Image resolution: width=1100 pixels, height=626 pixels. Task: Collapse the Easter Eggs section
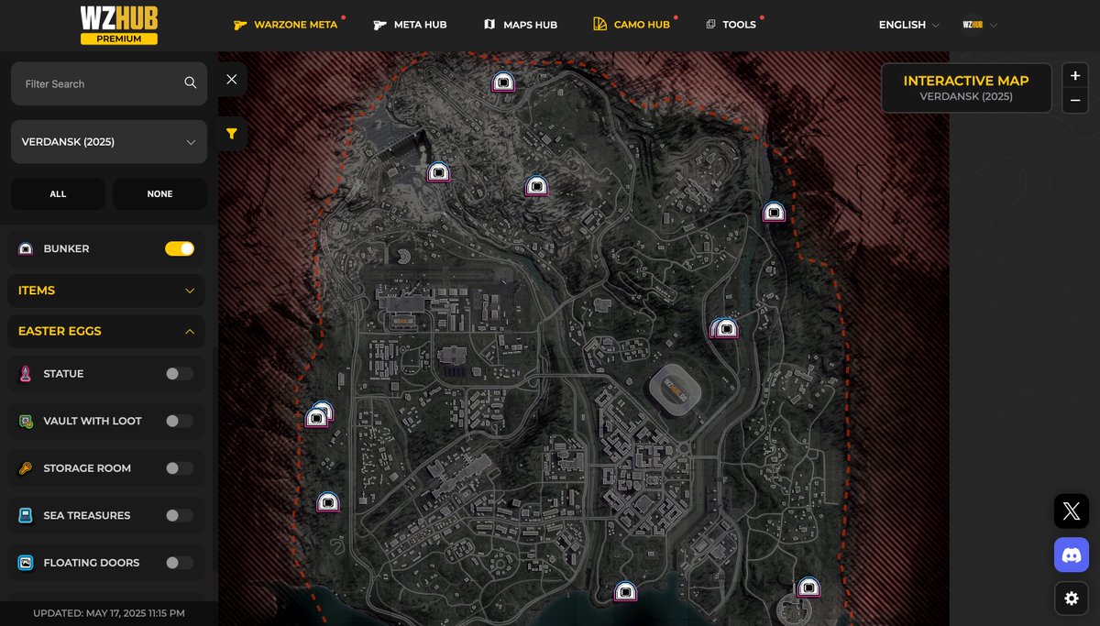coord(106,331)
